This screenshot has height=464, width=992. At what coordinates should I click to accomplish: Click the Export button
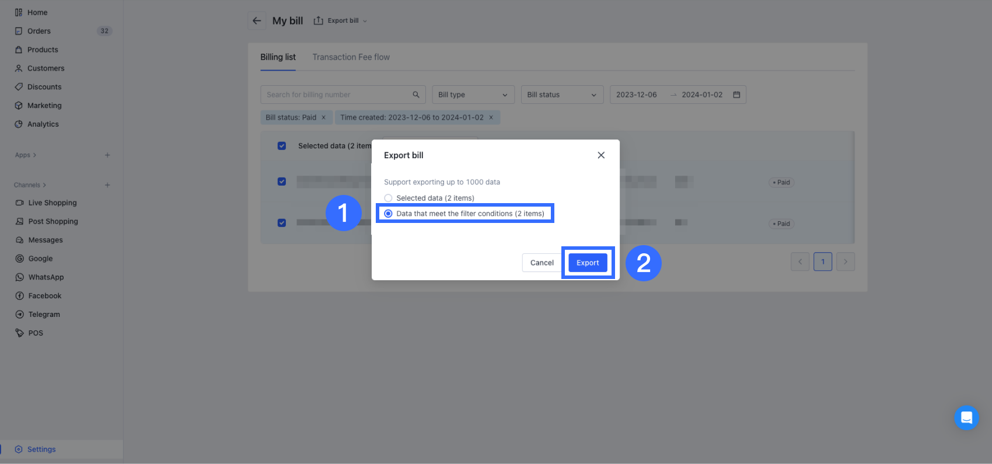tap(588, 263)
